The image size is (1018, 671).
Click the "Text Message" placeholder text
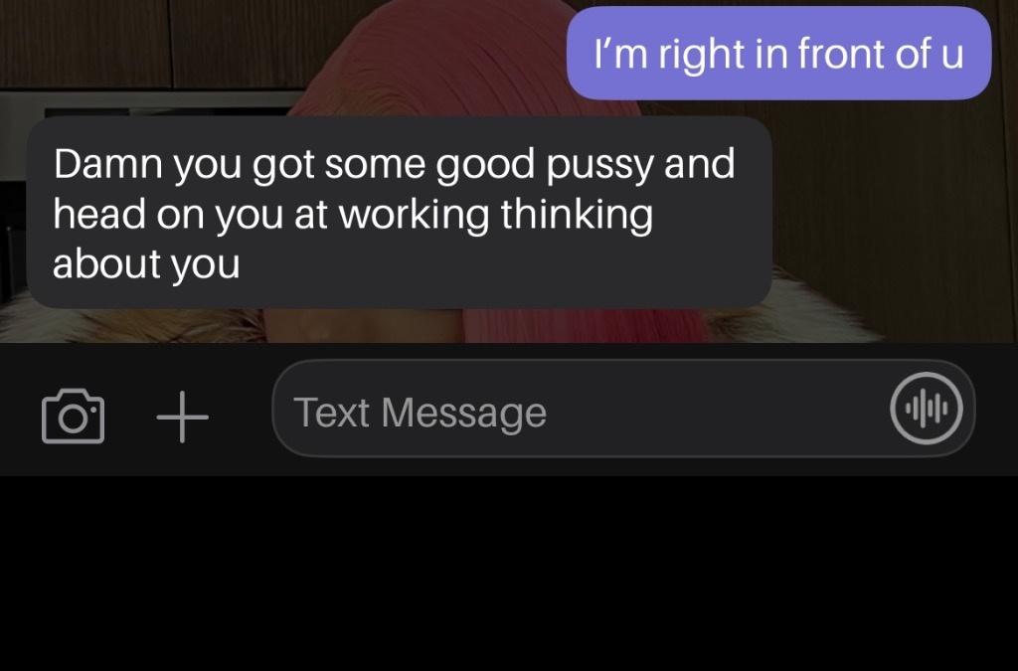tap(421, 413)
